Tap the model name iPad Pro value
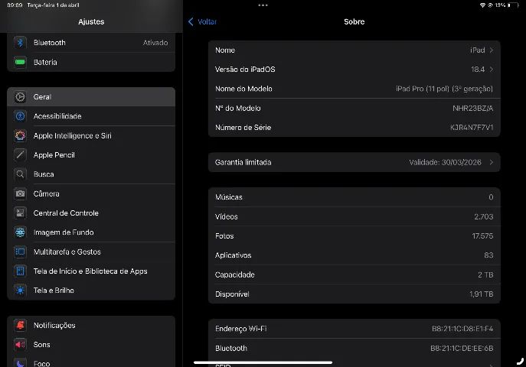The image size is (526, 367). coord(445,89)
